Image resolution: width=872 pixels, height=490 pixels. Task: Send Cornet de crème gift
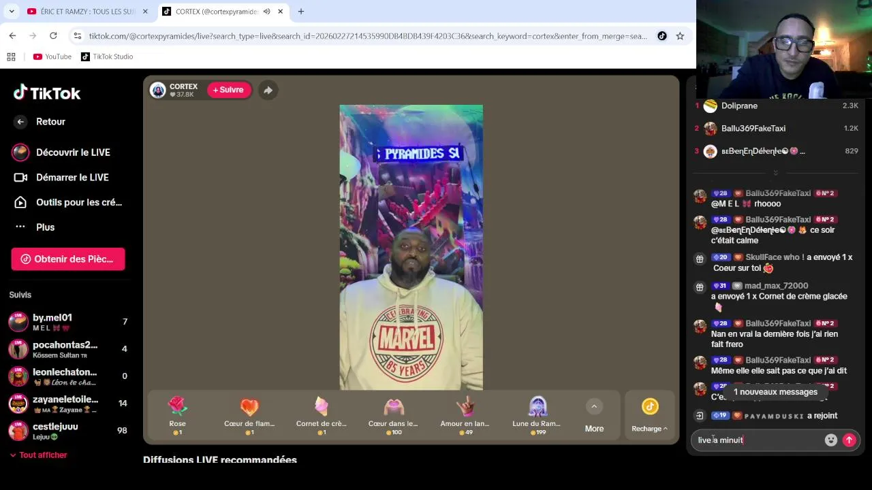click(x=321, y=416)
